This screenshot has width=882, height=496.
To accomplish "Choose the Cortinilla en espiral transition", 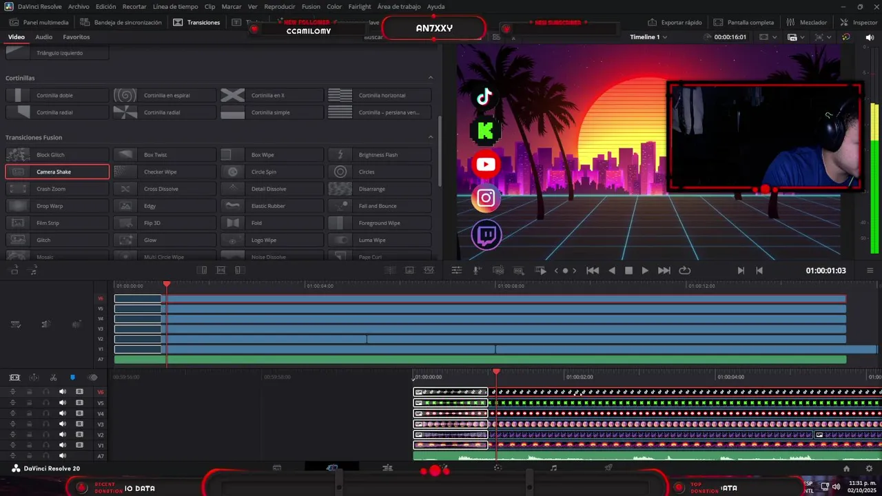I will coord(165,95).
